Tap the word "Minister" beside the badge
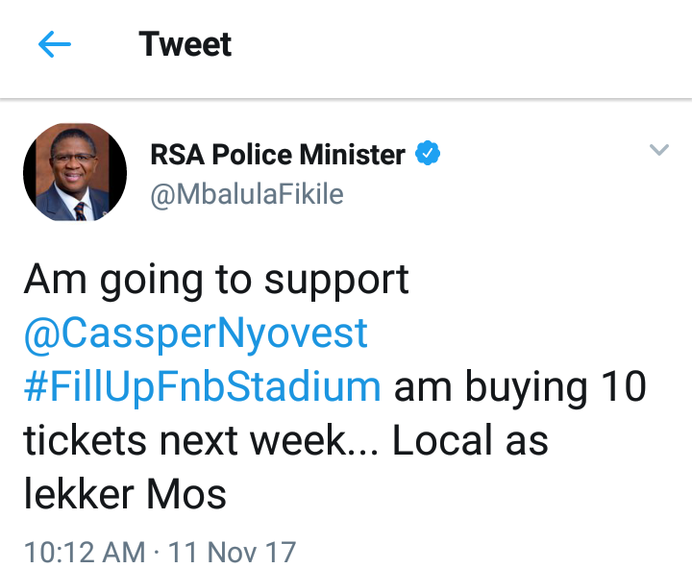 pos(352,155)
